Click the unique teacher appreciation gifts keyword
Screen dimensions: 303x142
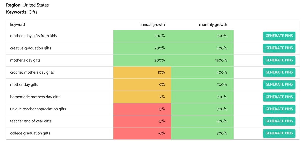38,109
